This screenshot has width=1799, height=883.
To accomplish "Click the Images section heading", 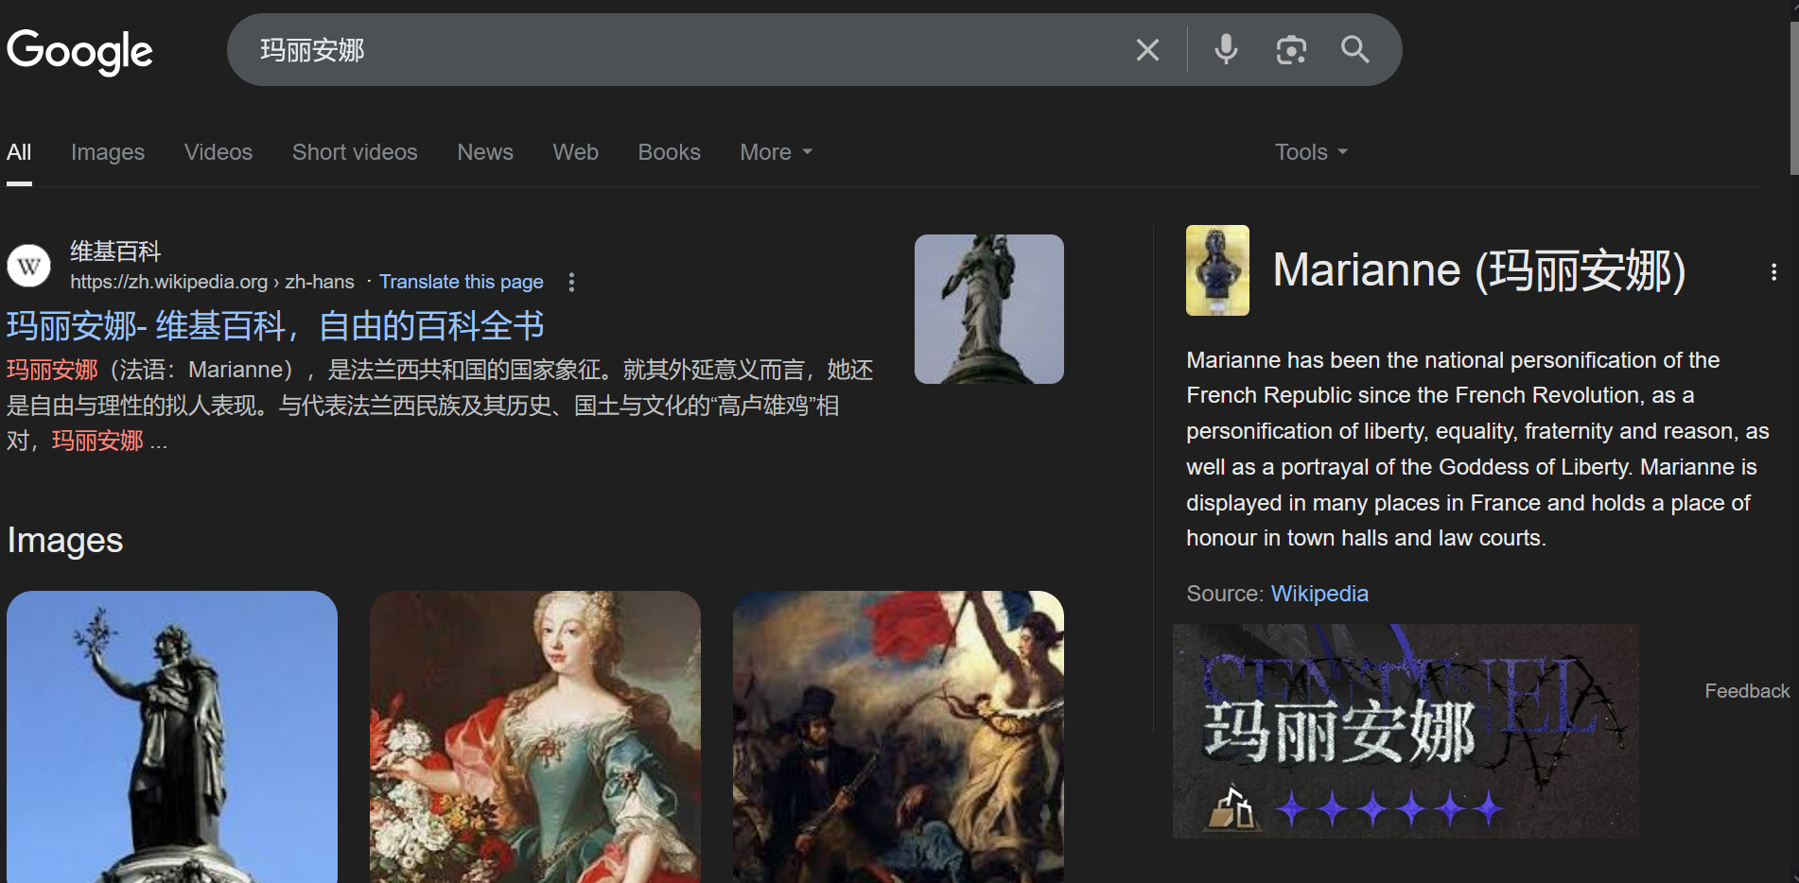I will pyautogui.click(x=65, y=541).
